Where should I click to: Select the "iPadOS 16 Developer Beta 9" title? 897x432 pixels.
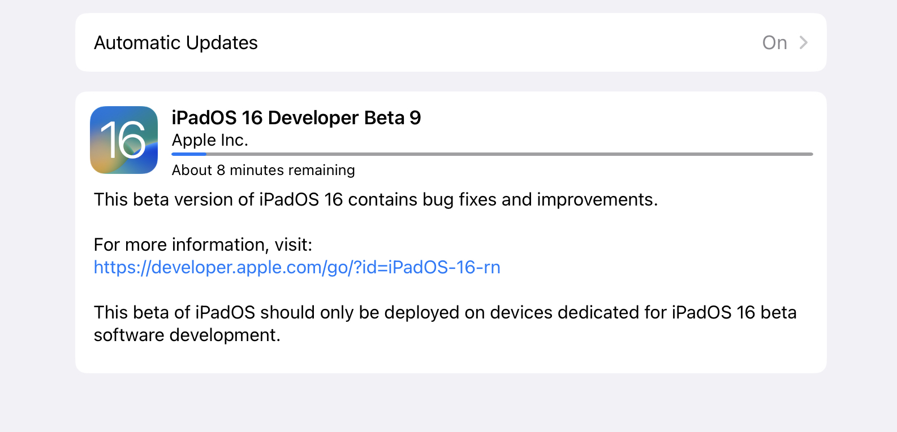point(296,118)
